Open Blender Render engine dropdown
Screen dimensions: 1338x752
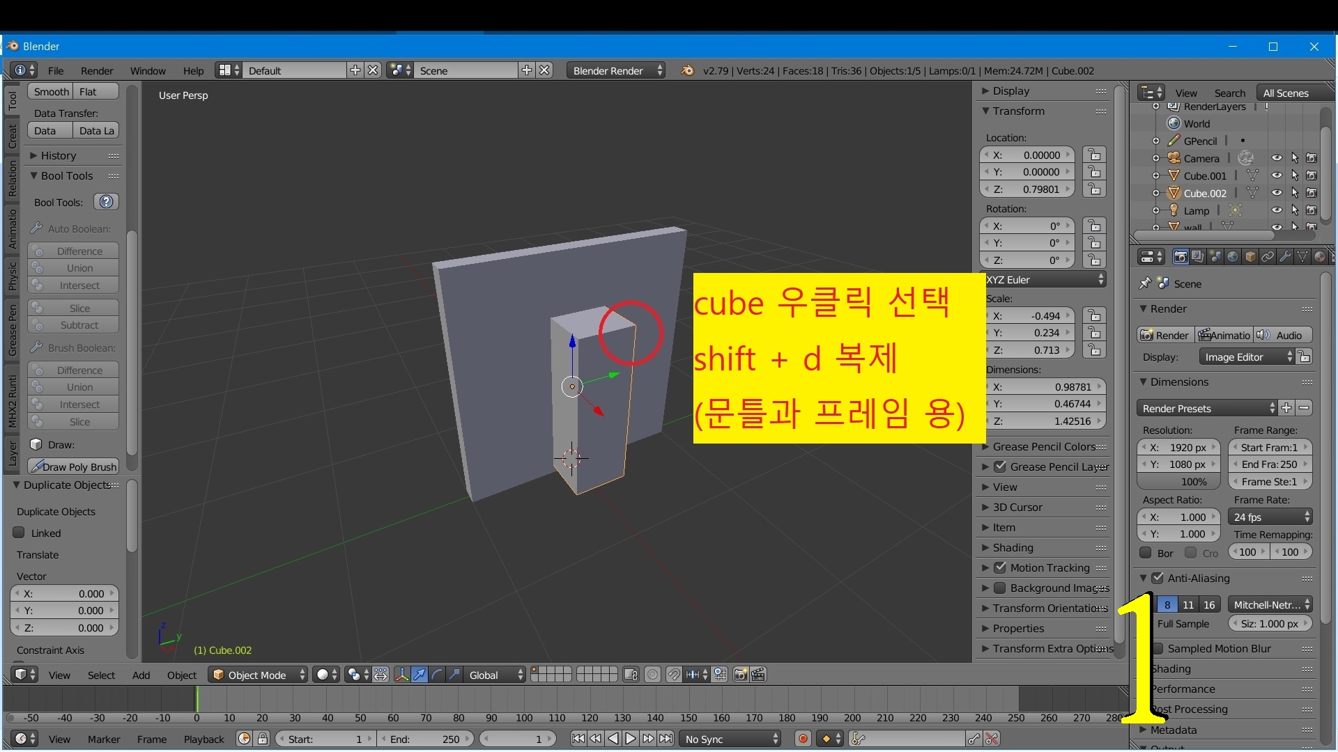coord(615,70)
